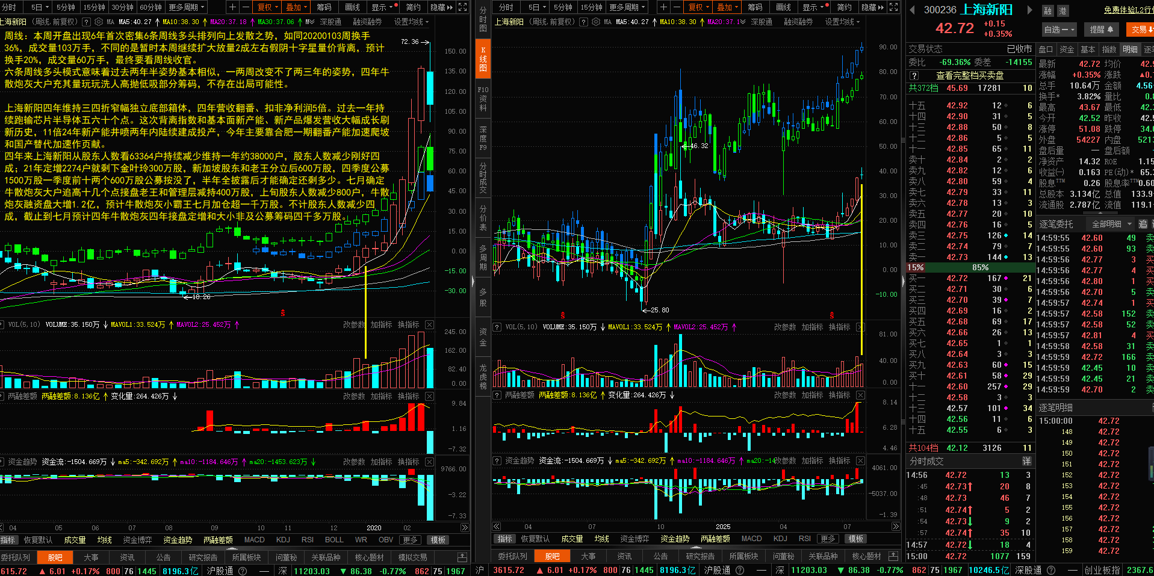1154x576 pixels.
Task: Click 查看完整档买卖盘 link
Action: (x=970, y=76)
